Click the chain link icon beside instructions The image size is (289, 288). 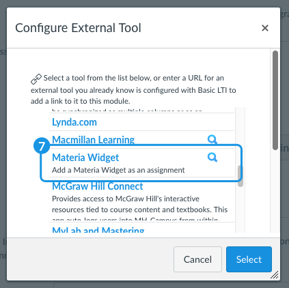(x=36, y=79)
